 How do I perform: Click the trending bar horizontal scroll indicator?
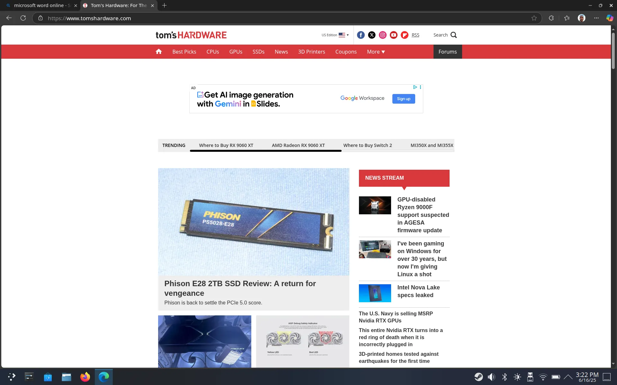[265, 151]
